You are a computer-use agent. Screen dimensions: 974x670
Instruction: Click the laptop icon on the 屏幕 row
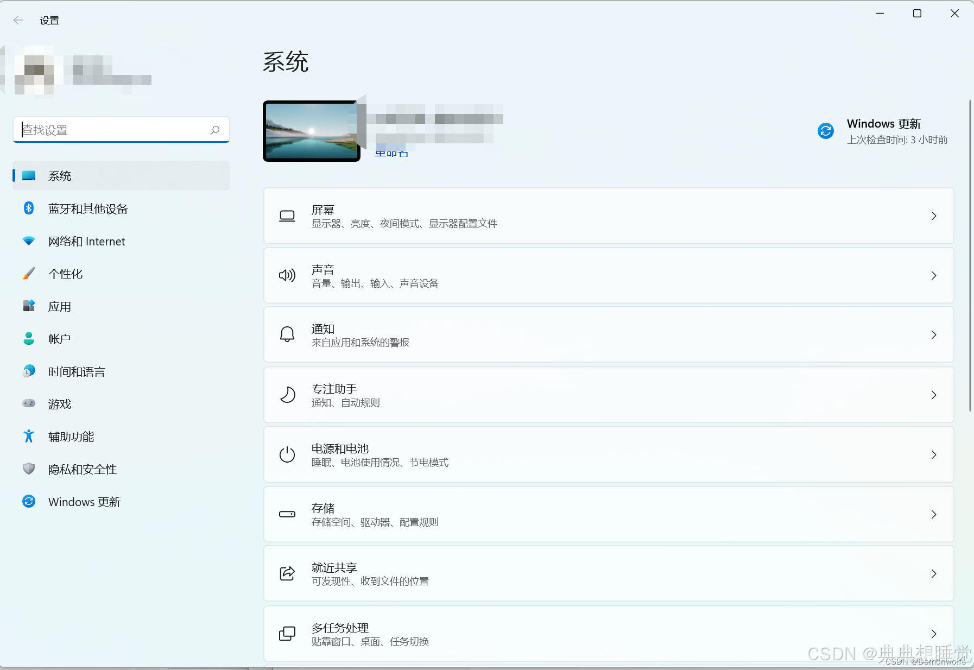[287, 216]
